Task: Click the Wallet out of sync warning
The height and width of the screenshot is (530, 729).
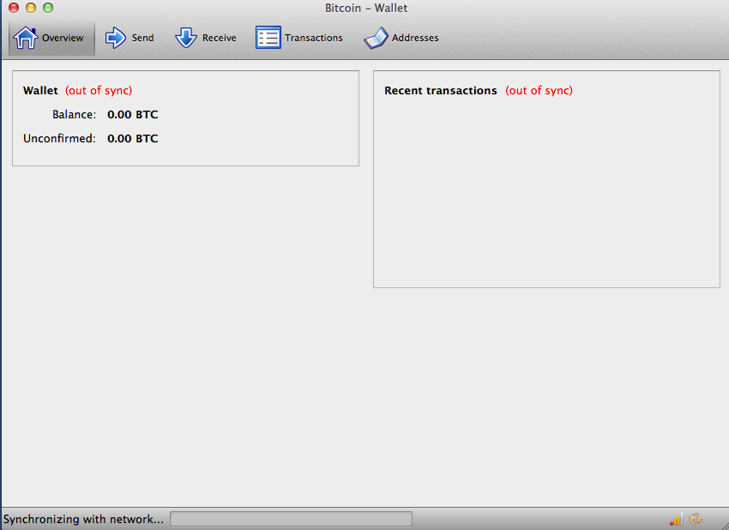Action: pos(99,91)
